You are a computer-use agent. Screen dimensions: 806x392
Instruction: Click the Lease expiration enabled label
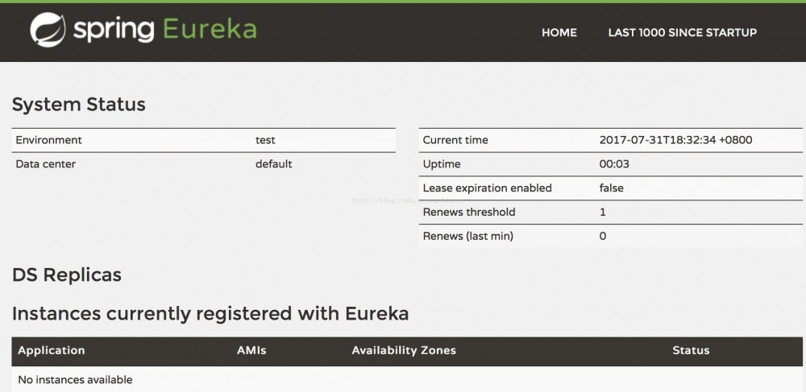click(487, 188)
